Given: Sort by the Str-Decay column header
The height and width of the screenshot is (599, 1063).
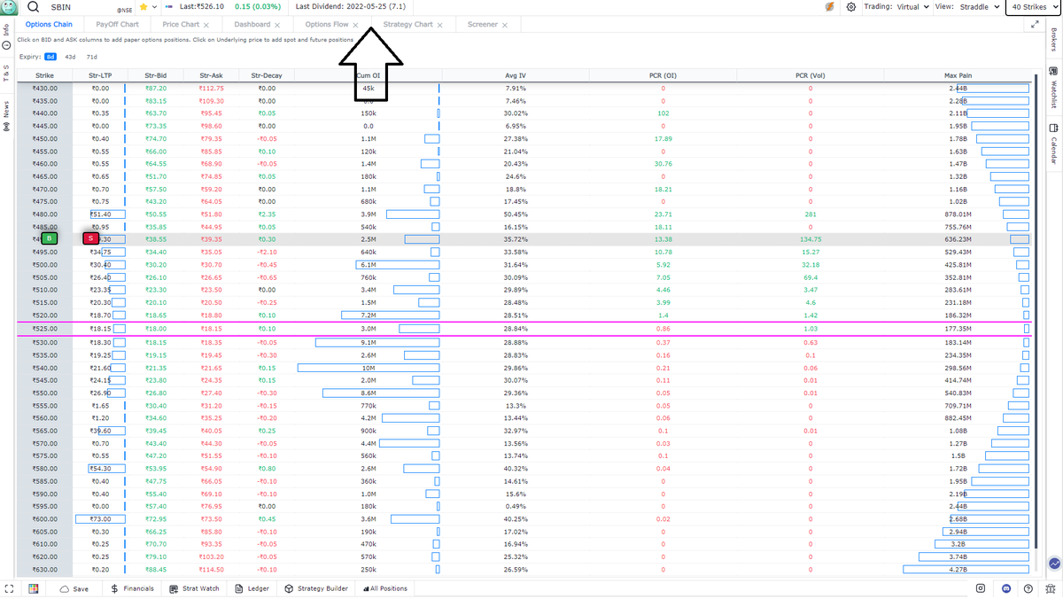Looking at the screenshot, I should point(267,75).
